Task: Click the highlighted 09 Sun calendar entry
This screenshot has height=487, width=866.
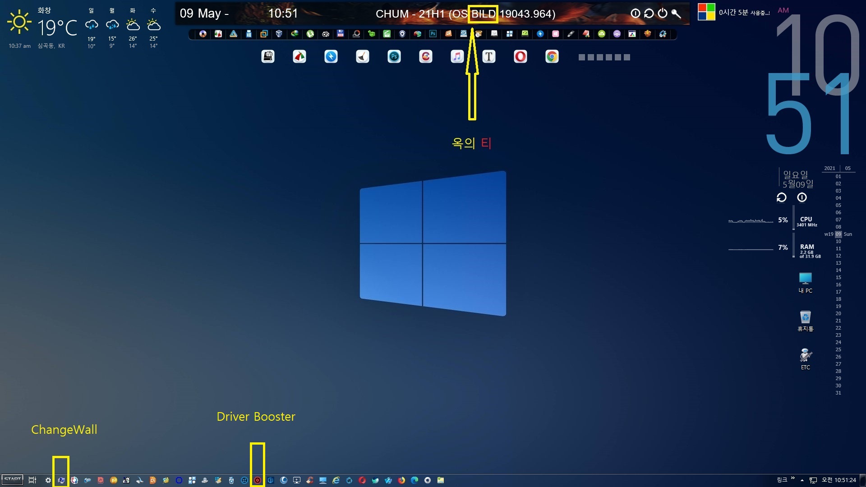Action: pyautogui.click(x=838, y=234)
